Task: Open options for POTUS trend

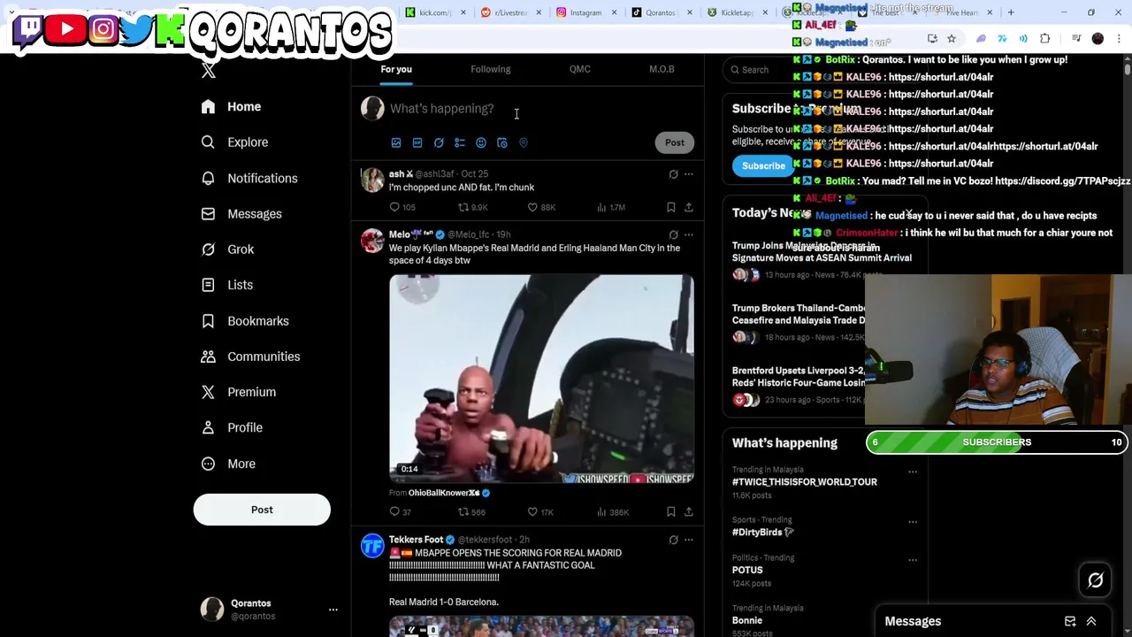Action: pos(913,560)
